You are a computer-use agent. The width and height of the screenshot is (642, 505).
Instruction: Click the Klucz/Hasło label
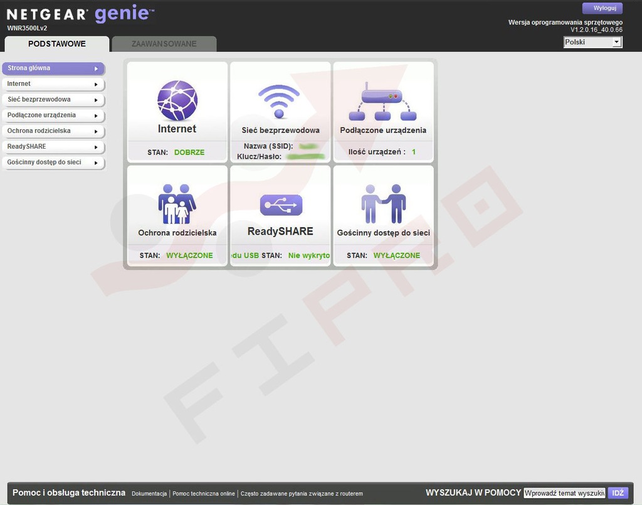coord(259,156)
